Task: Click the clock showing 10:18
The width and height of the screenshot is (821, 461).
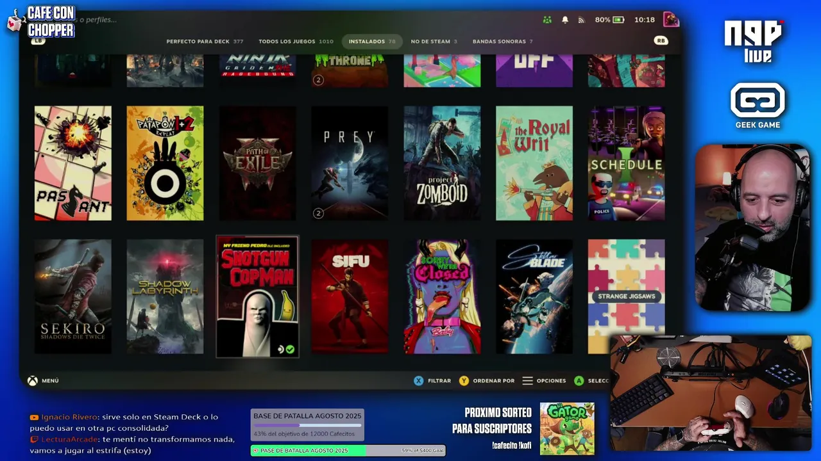Action: (x=644, y=20)
